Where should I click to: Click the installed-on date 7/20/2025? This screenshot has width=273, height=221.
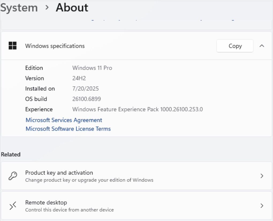coord(85,89)
